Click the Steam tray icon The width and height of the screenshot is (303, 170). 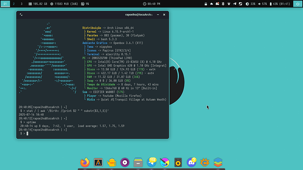(x=240, y=4)
